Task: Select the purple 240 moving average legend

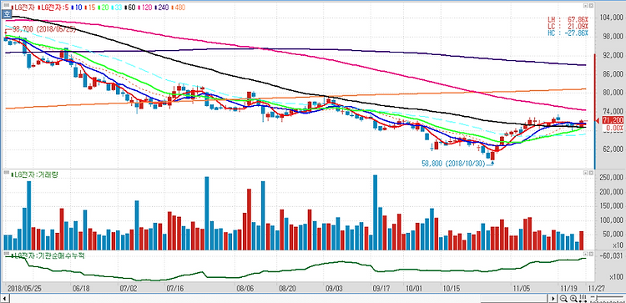Action: (162, 8)
